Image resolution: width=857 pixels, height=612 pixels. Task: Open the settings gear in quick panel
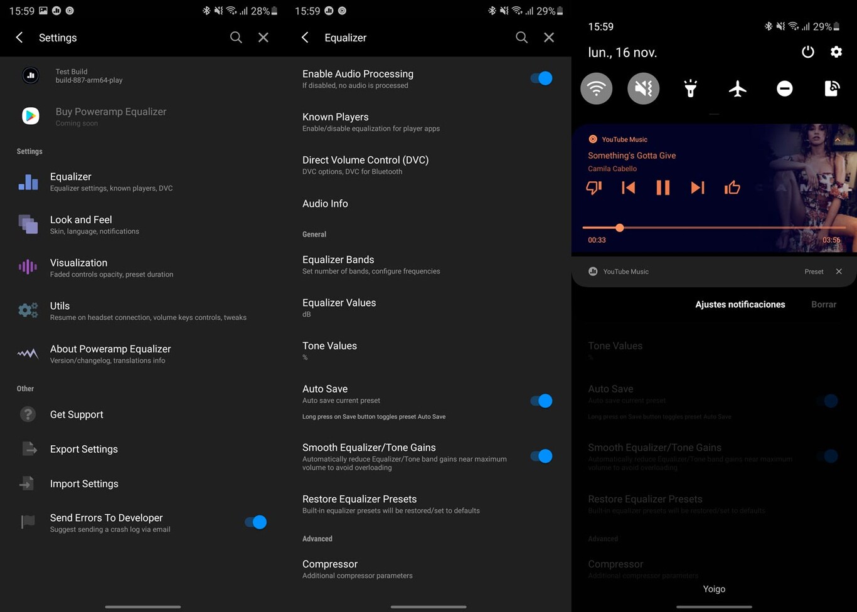(836, 52)
